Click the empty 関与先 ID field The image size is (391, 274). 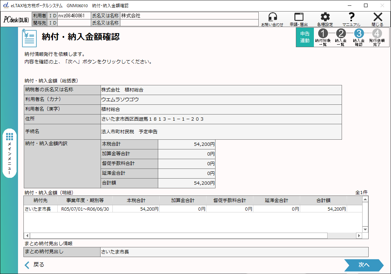[x=74, y=23]
